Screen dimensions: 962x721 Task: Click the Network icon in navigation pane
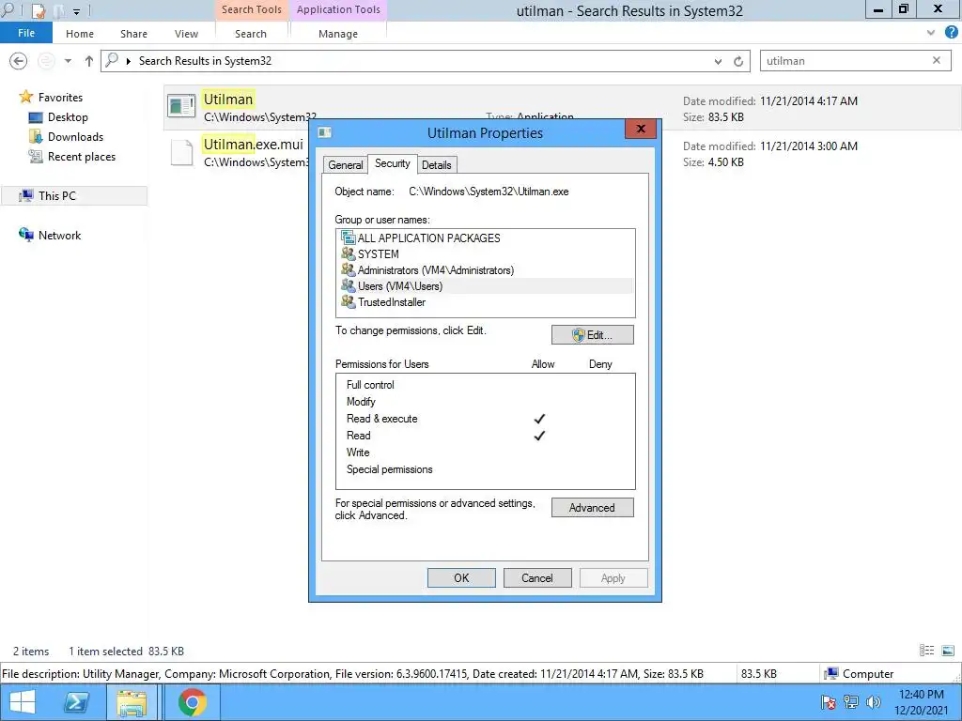tap(25, 235)
